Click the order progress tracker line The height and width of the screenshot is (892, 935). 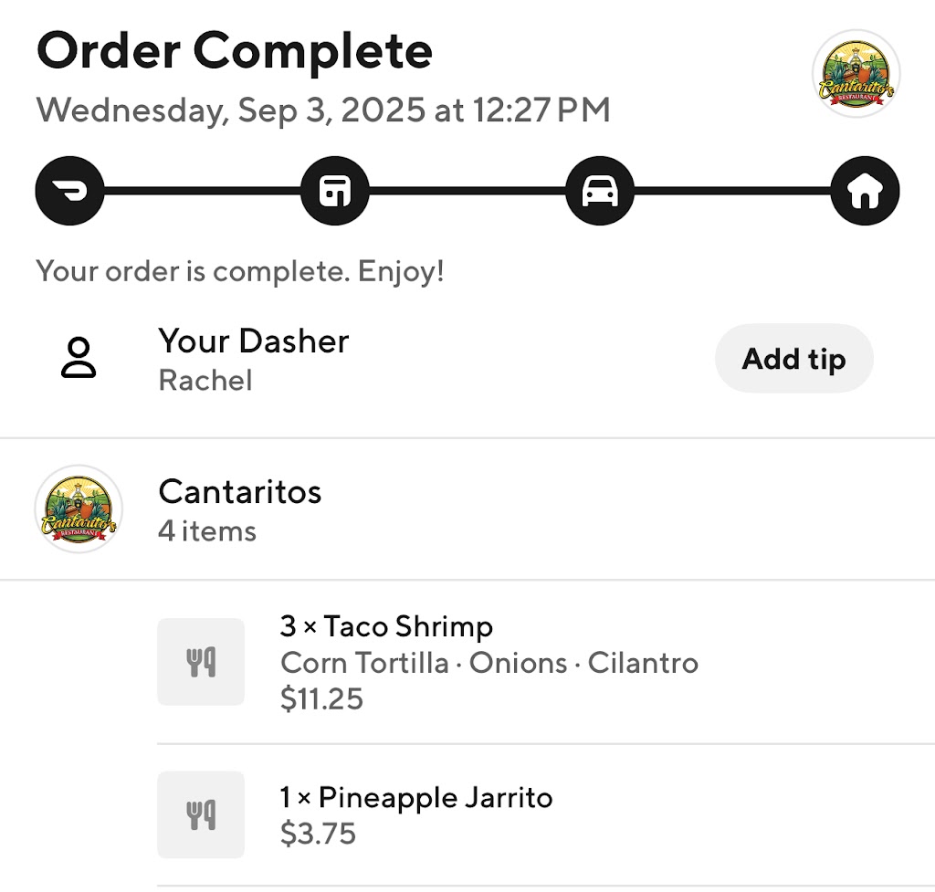click(467, 192)
